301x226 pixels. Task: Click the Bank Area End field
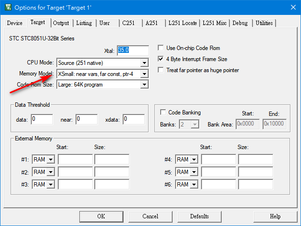275,124
